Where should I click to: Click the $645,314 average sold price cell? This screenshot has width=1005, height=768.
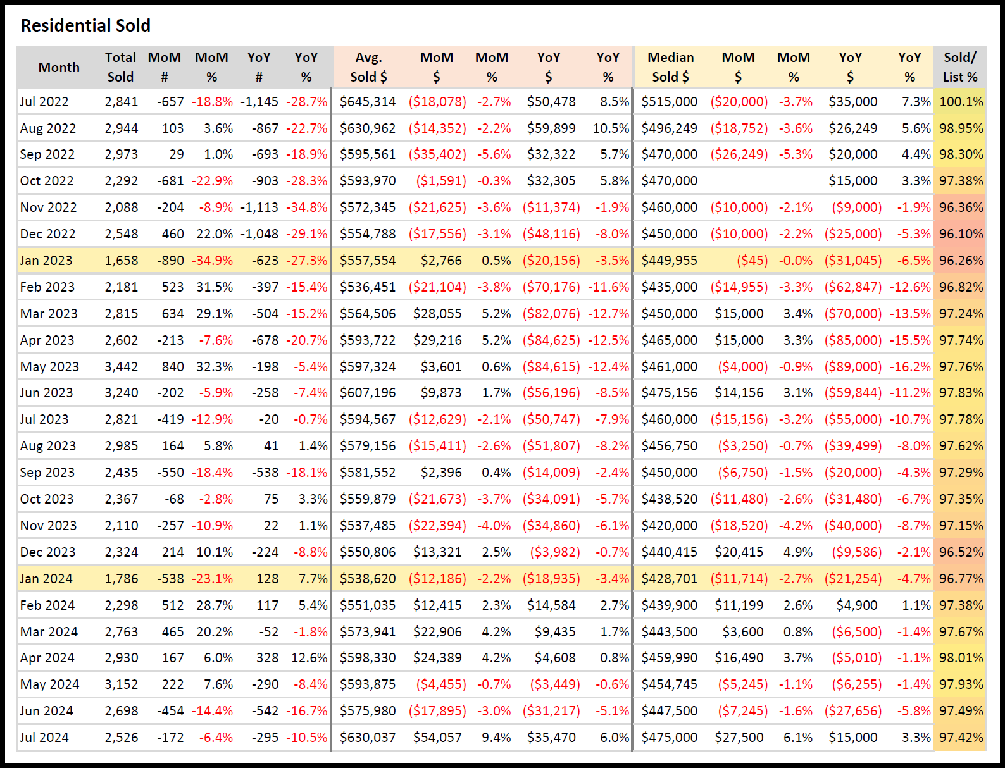(x=368, y=102)
